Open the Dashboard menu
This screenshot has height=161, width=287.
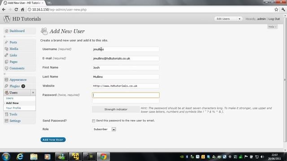coord(17,31)
